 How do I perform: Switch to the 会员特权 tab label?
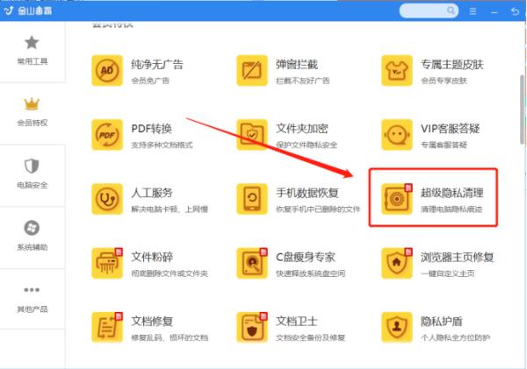pos(32,123)
